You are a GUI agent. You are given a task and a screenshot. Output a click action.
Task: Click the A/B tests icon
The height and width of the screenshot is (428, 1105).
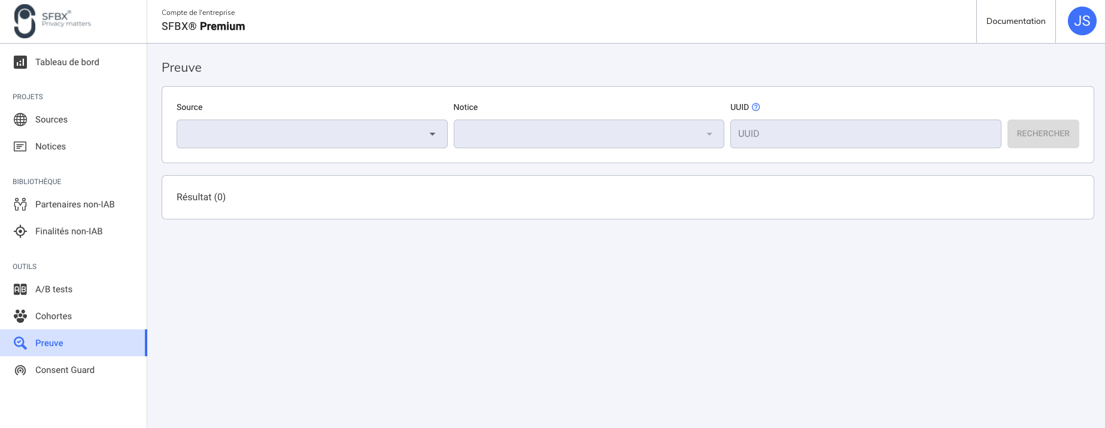coord(20,289)
